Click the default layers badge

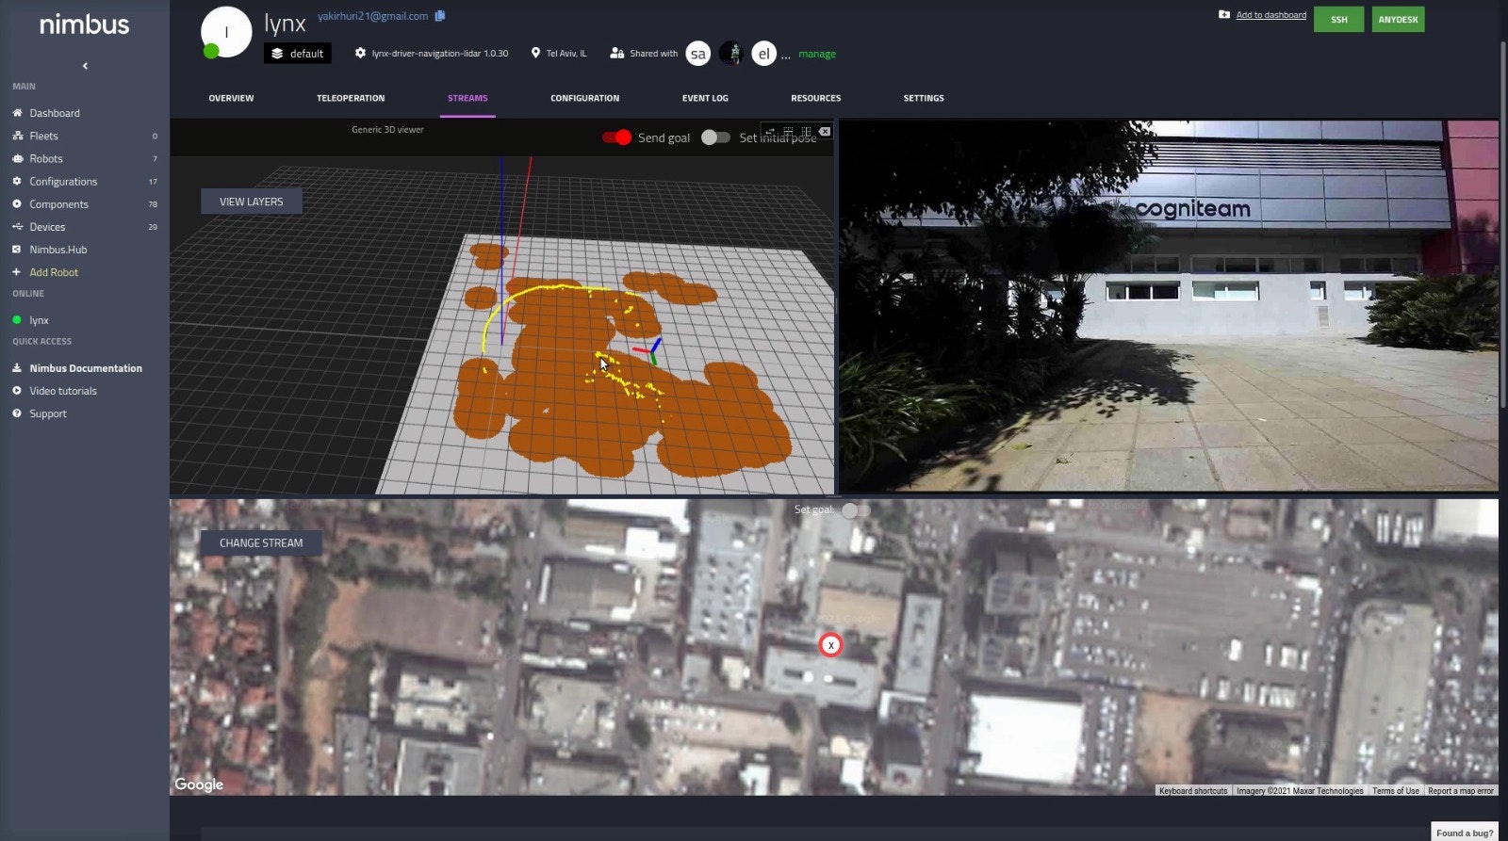298,54
